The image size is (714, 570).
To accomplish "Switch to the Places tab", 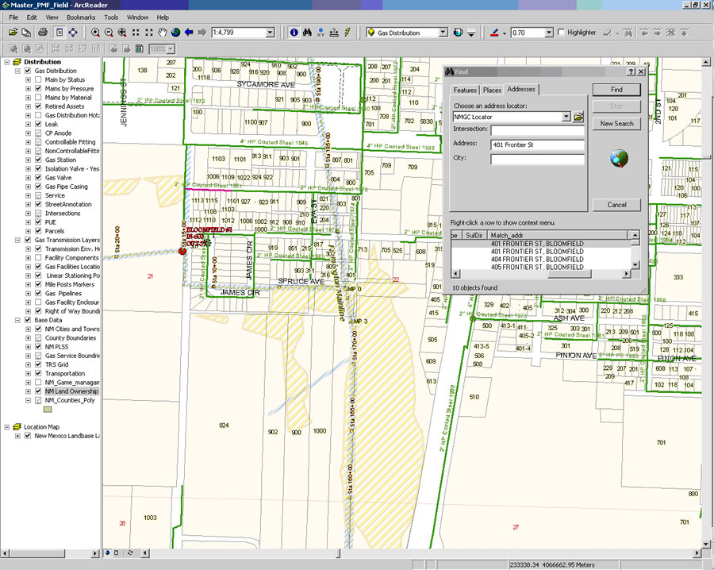I will click(x=492, y=90).
